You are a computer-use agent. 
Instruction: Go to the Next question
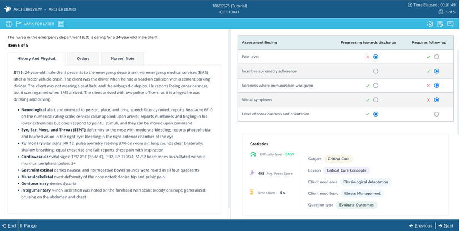(x=446, y=226)
